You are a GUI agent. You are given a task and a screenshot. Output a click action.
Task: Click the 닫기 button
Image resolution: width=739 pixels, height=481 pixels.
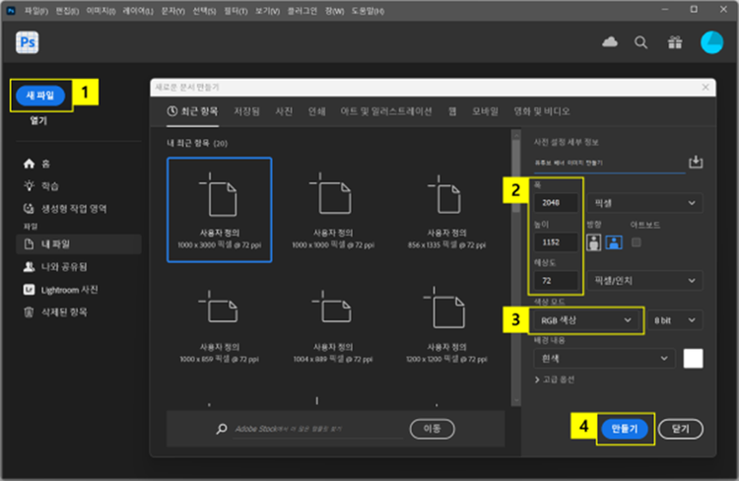[x=681, y=429]
